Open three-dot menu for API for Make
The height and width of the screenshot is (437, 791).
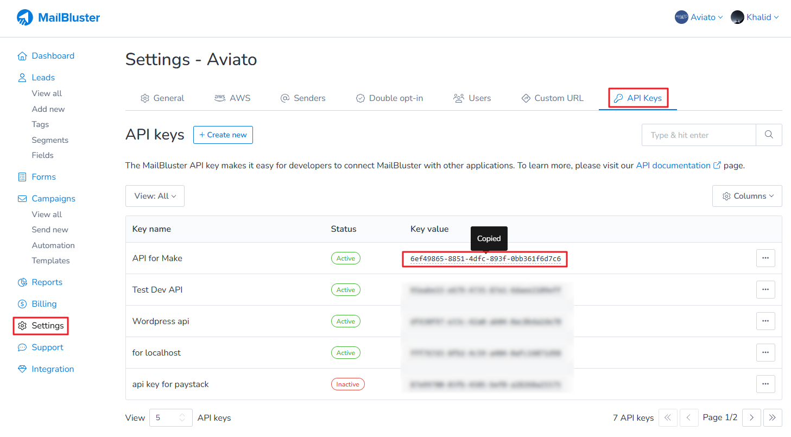(x=765, y=258)
